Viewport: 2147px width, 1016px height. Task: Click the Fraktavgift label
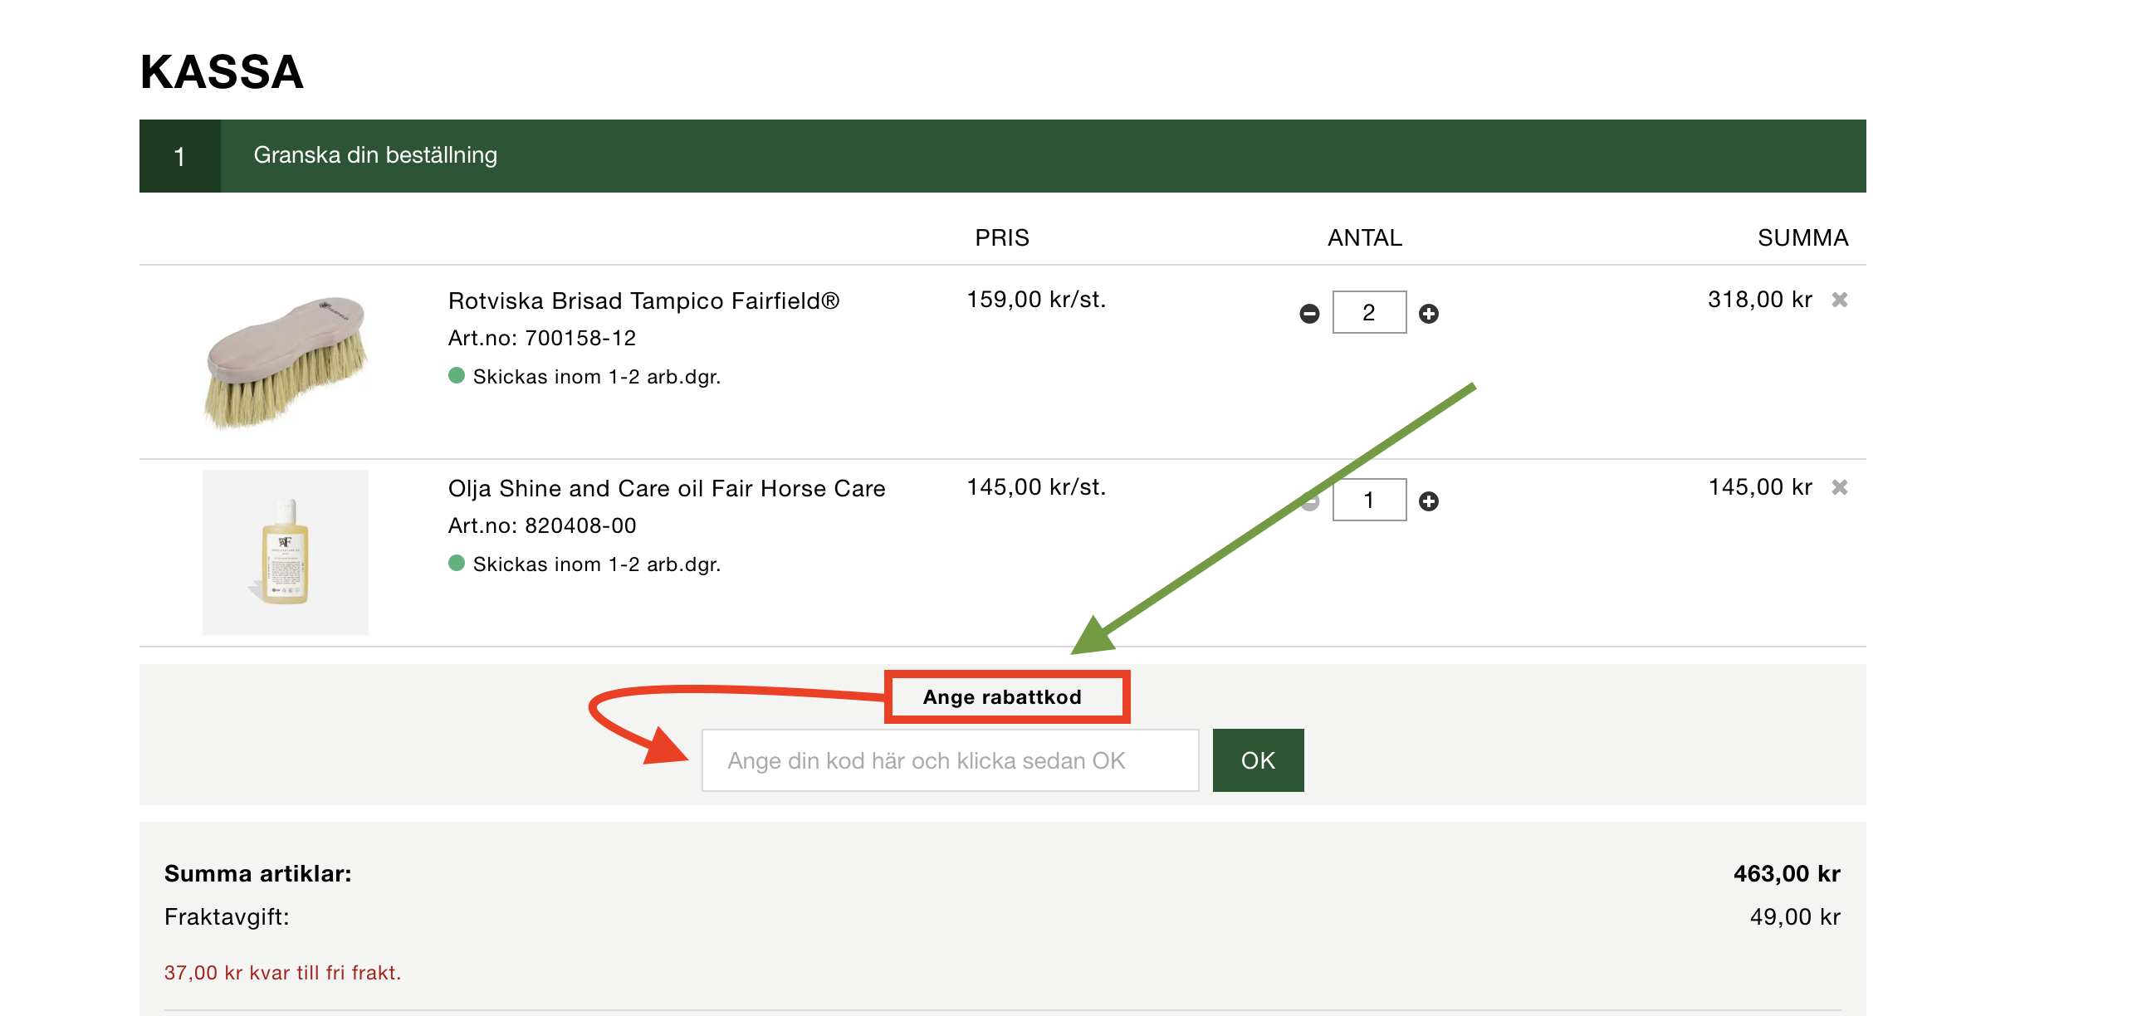pyautogui.click(x=226, y=917)
